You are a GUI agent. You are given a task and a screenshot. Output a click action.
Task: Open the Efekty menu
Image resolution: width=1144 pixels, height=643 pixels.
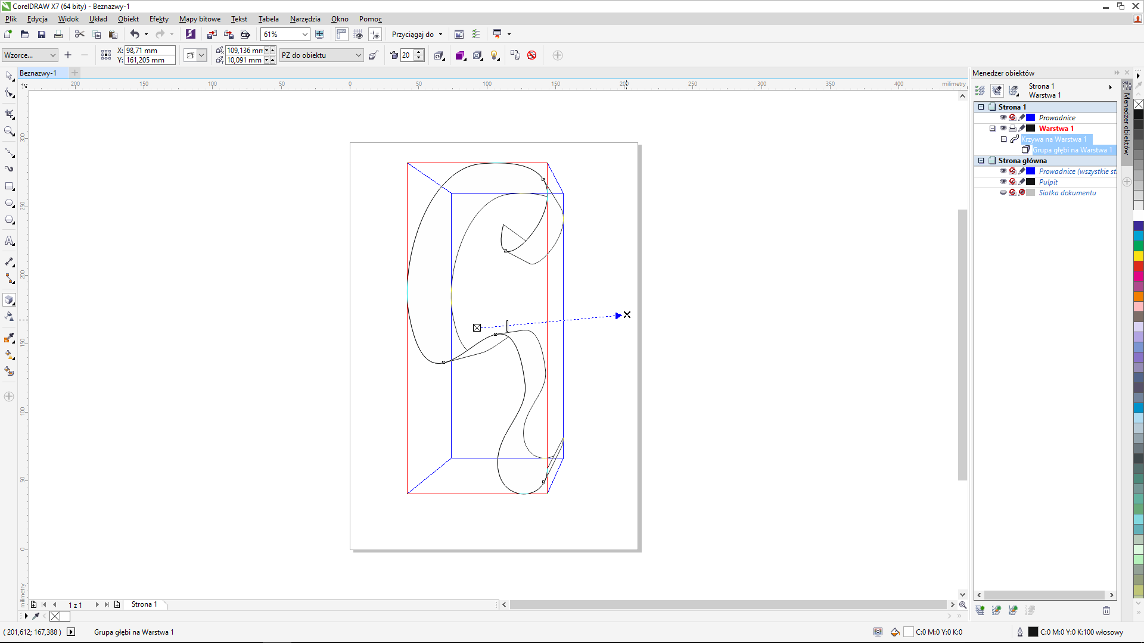(x=158, y=19)
